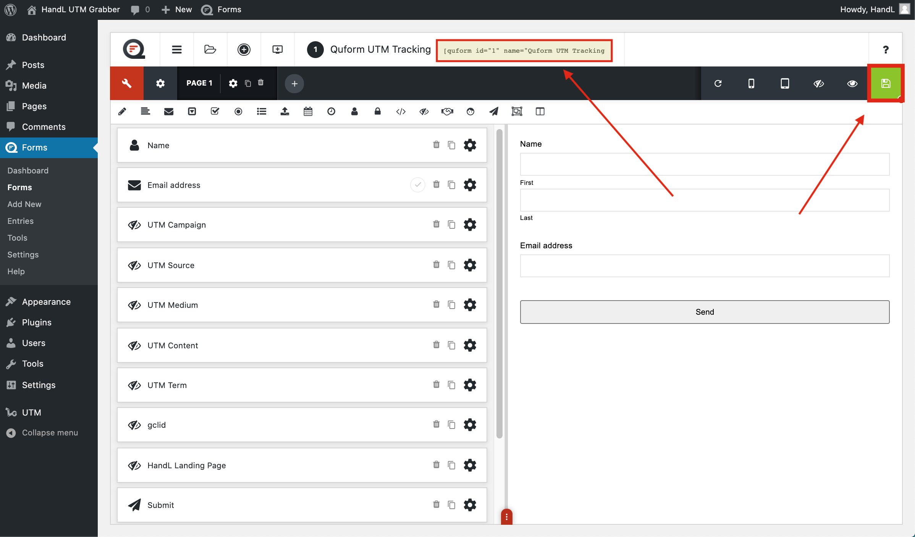Click the add-to-screen monitor icon
The image size is (915, 537).
[278, 49]
